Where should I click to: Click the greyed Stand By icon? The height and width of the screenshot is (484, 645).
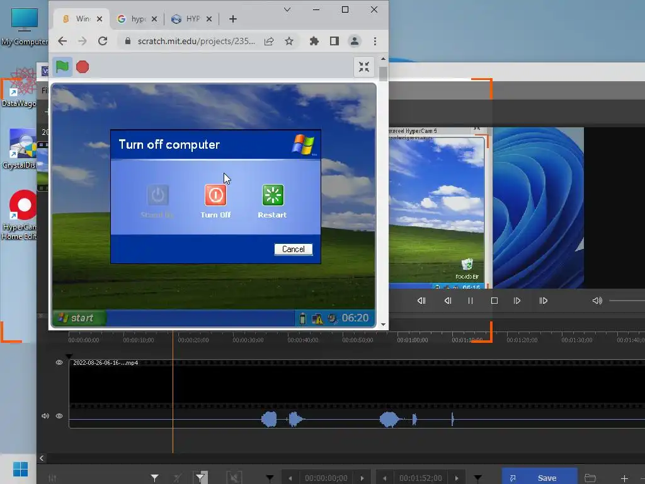pos(158,195)
